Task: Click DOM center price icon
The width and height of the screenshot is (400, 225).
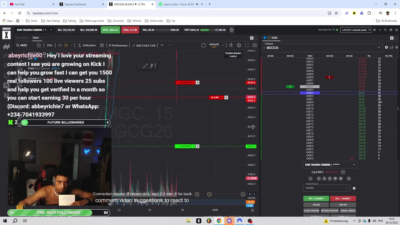Action: click(x=397, y=47)
